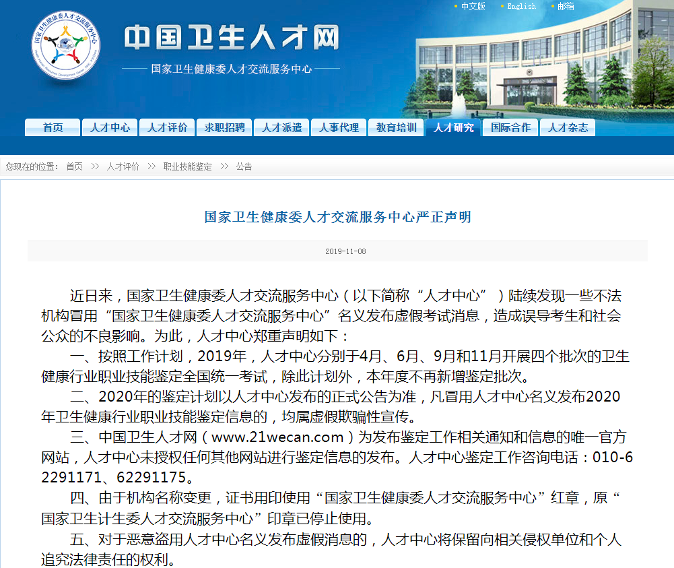This screenshot has width=674, height=568.
Task: Select the 人才中心 navigation tab
Action: click(x=110, y=127)
